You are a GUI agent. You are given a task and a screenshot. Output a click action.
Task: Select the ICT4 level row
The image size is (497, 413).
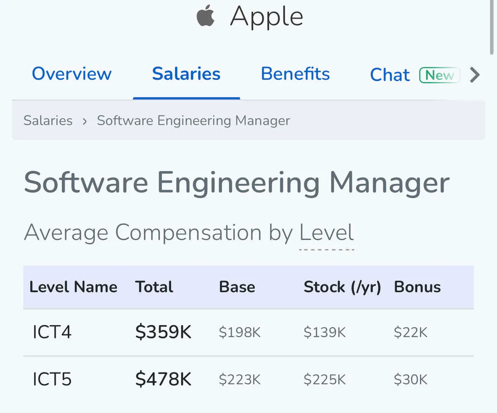(52, 332)
